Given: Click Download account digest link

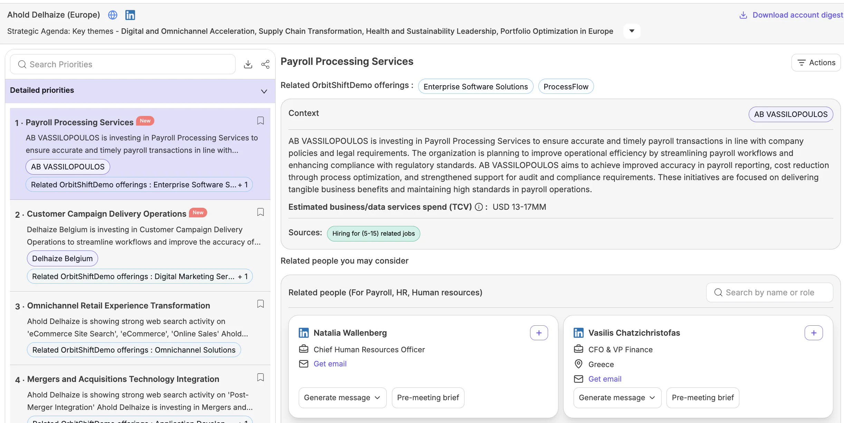Looking at the screenshot, I should (791, 15).
